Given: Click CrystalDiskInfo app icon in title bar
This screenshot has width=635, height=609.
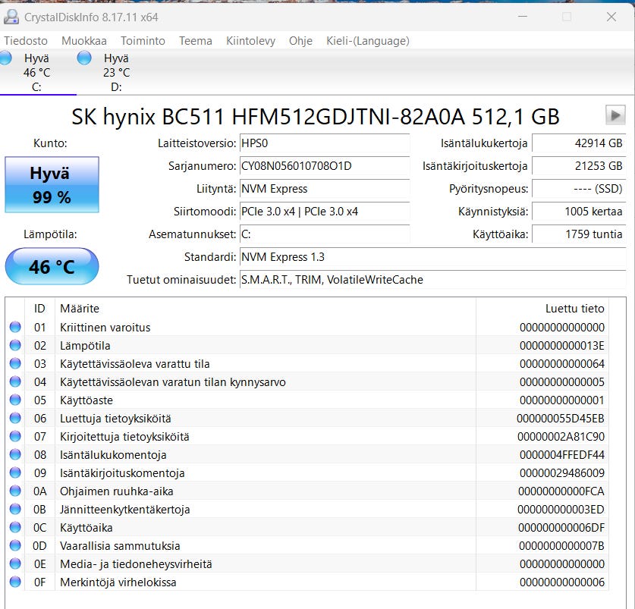Looking at the screenshot, I should tap(11, 17).
